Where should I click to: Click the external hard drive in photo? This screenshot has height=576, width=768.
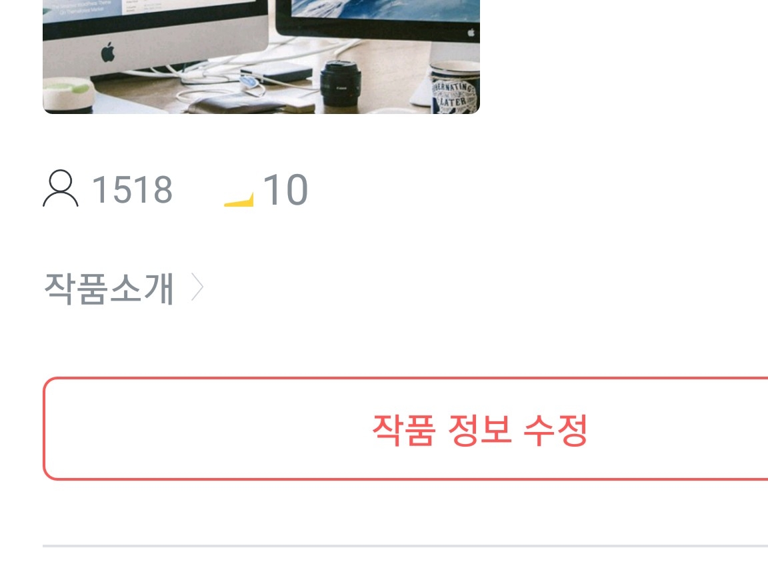tap(277, 73)
